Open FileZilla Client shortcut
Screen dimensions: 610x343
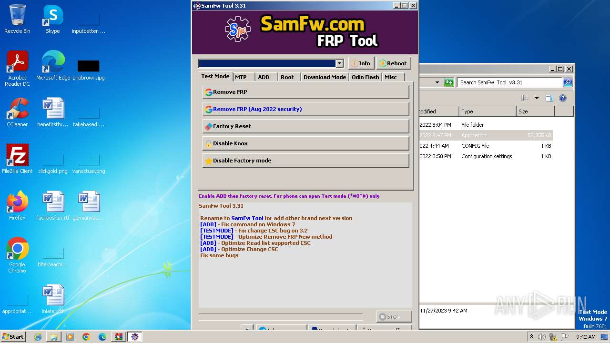pyautogui.click(x=17, y=159)
